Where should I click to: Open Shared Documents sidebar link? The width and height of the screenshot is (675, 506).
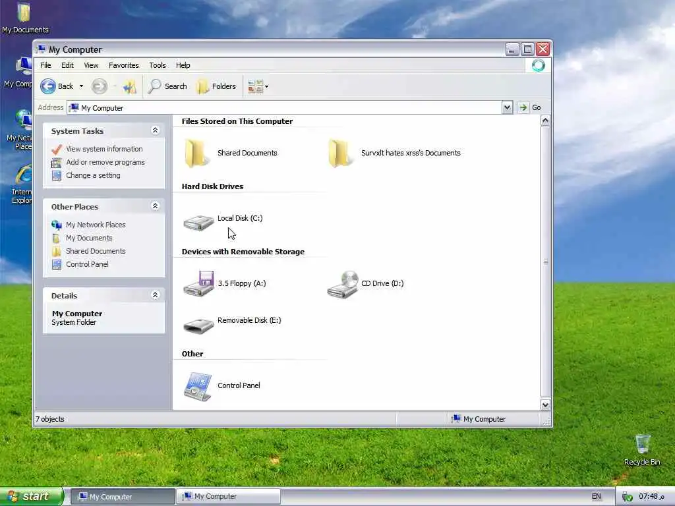pyautogui.click(x=96, y=251)
